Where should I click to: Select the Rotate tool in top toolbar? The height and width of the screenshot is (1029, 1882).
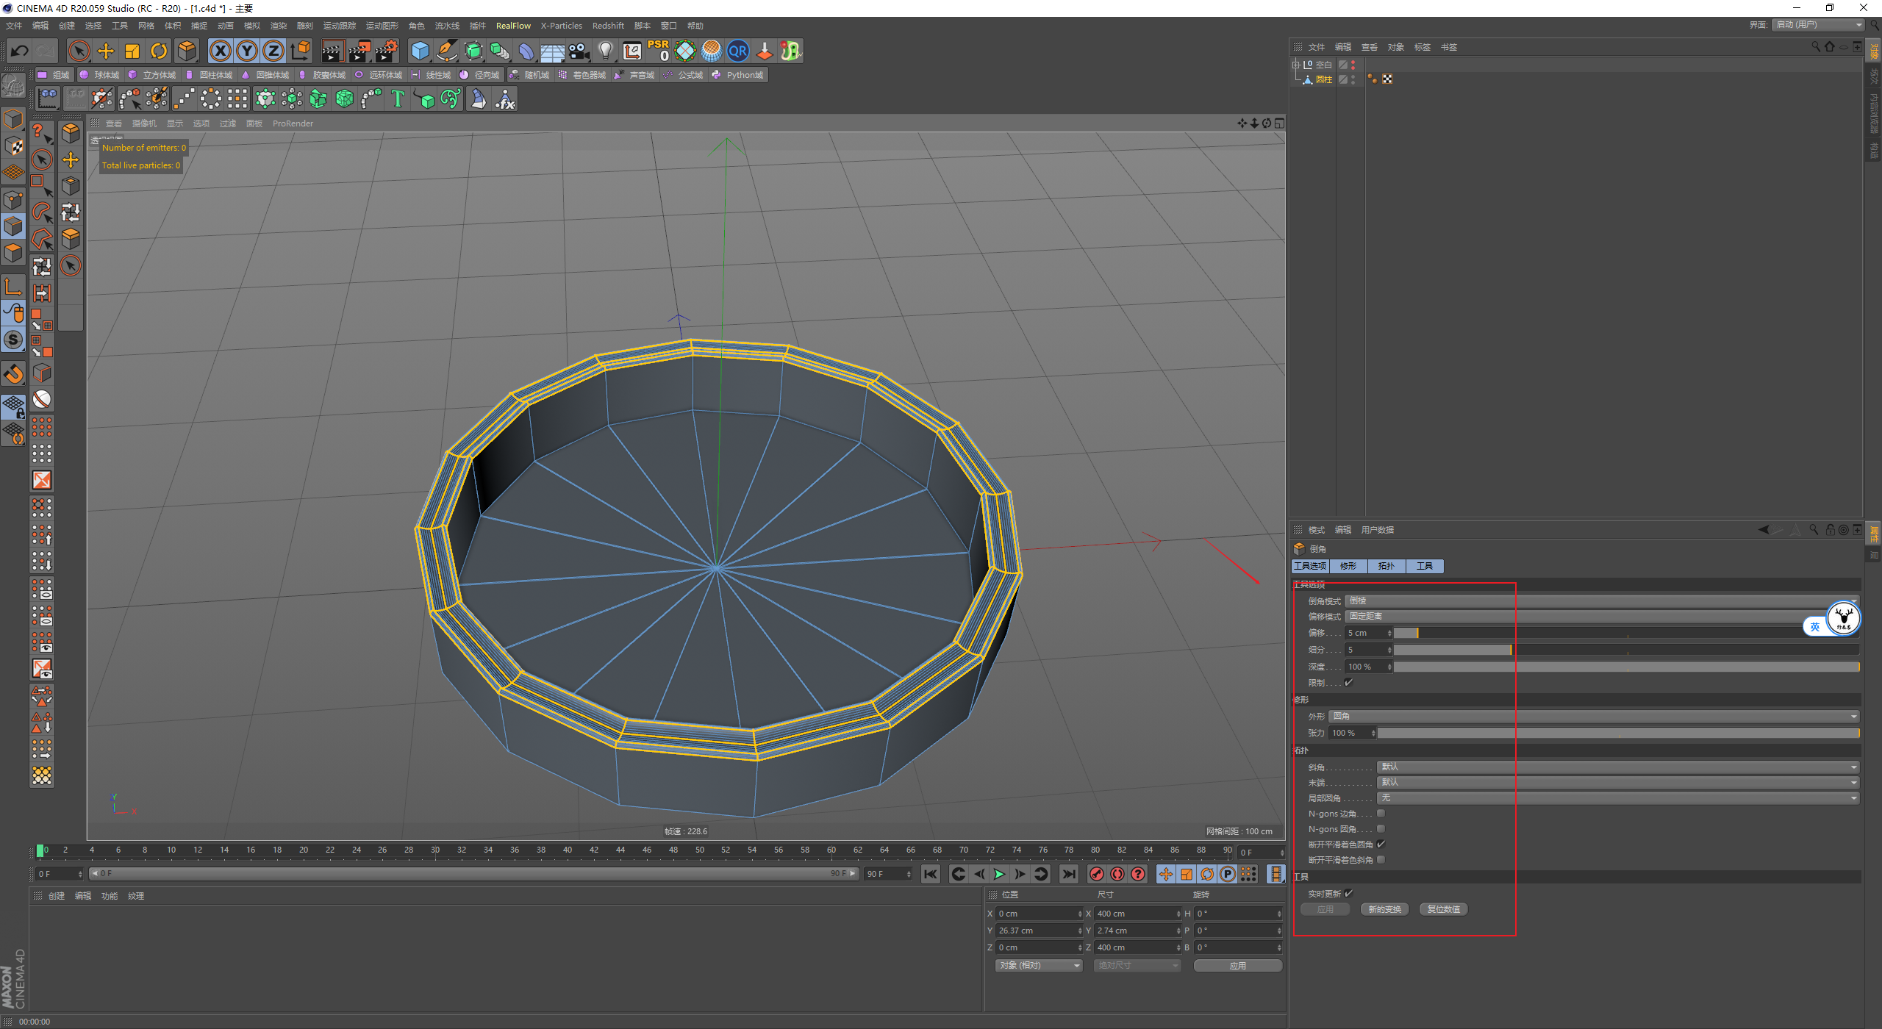tap(159, 51)
